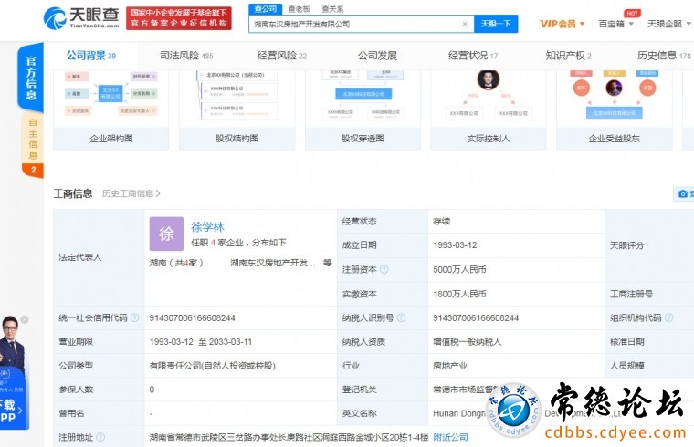Click the 湖南东汉房地产开发 company link
This screenshot has height=447, width=694.
point(273,263)
